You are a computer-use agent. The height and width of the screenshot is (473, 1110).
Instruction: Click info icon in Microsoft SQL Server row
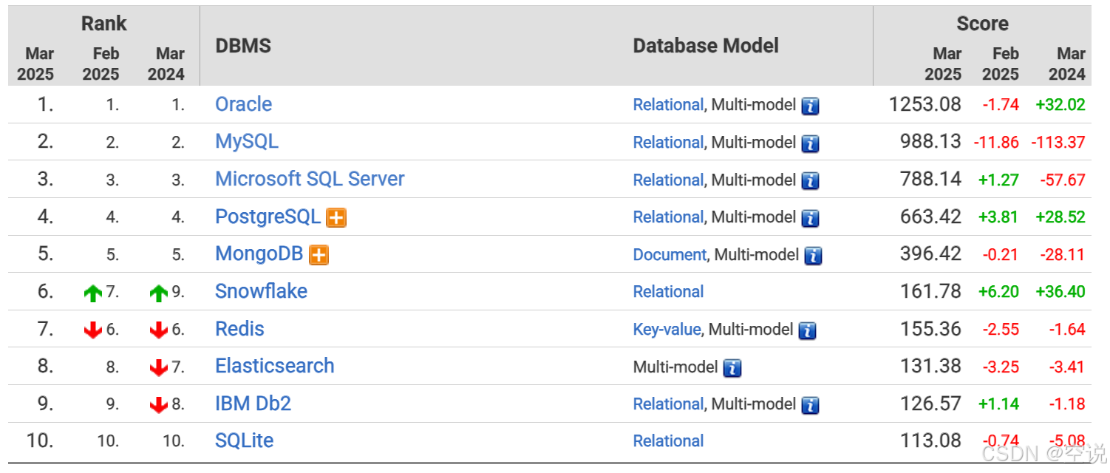click(810, 180)
